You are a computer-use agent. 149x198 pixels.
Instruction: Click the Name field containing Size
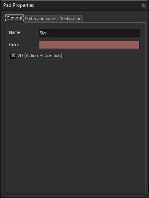(x=89, y=33)
